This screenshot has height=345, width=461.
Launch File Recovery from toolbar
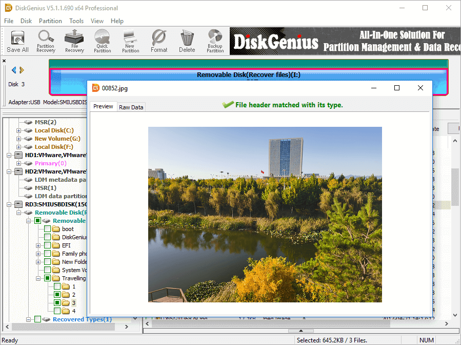click(74, 41)
